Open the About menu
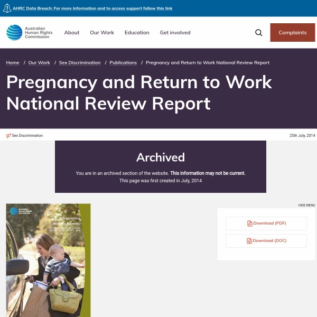Image resolution: width=317 pixels, height=317 pixels. [72, 33]
